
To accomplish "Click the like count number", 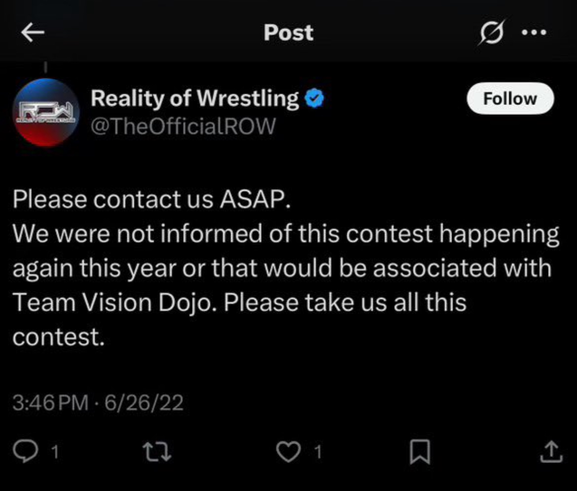I will tap(318, 452).
